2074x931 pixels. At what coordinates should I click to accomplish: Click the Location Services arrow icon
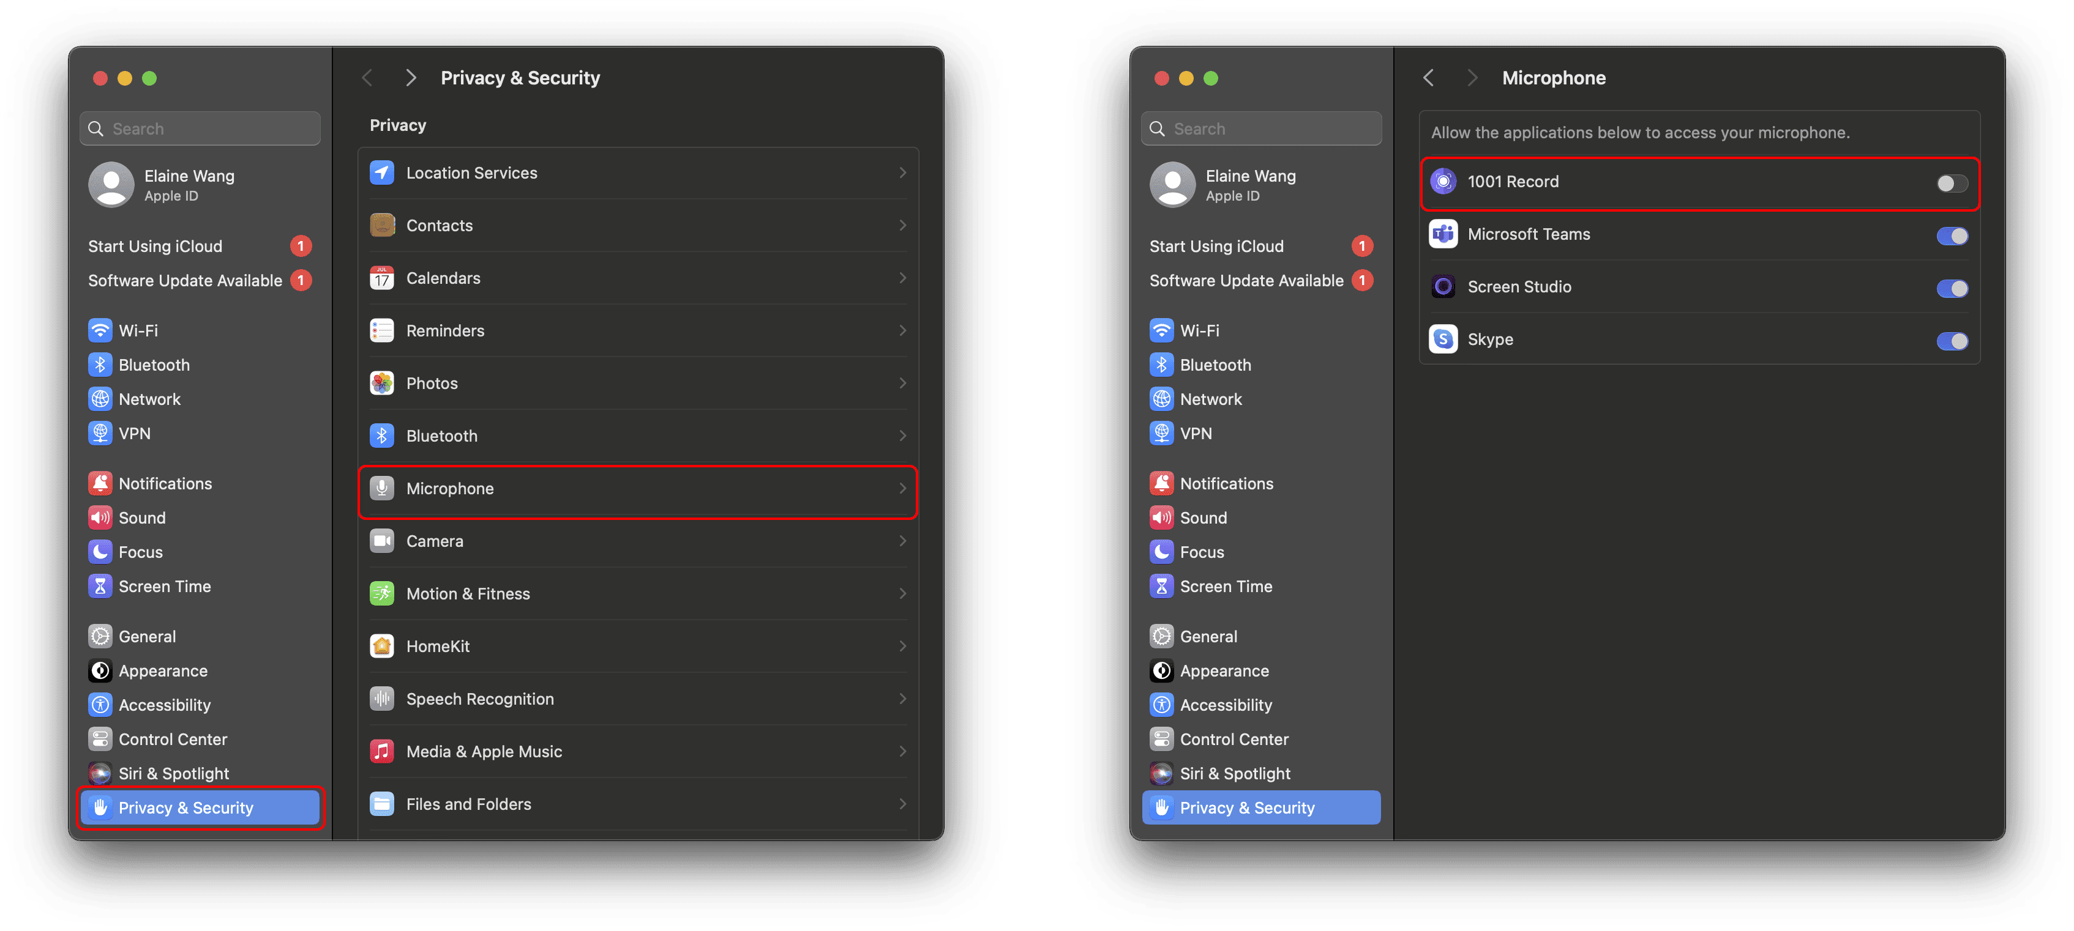(381, 173)
